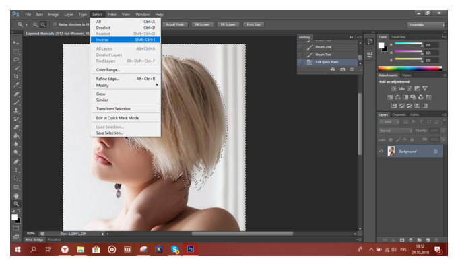Viewport: 458px width, 266px height.
Task: Switch to the Channels tab
Action: coord(399,114)
